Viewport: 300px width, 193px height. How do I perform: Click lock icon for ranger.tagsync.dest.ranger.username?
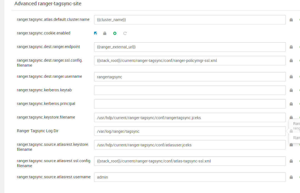point(291,77)
